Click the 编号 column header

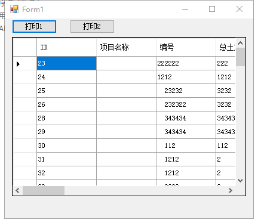(x=186, y=47)
